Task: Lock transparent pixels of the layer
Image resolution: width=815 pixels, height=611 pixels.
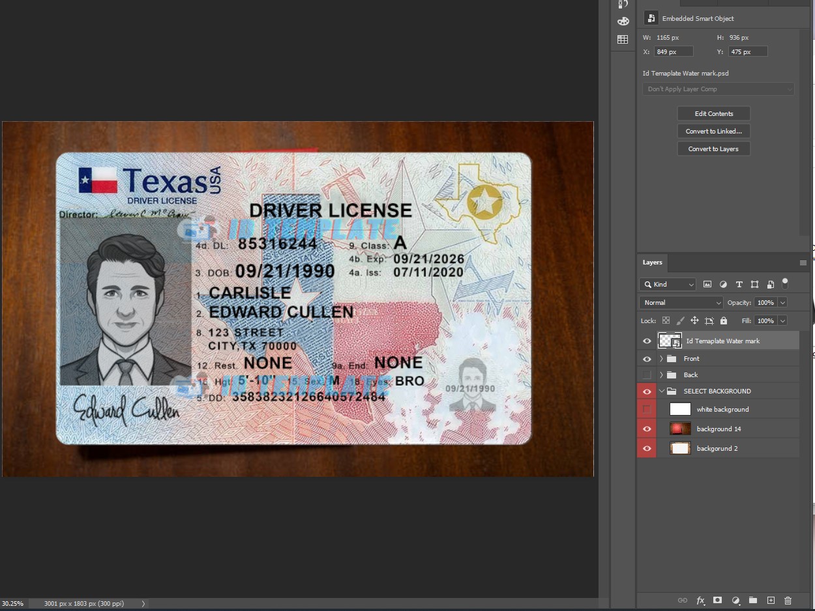Action: pyautogui.click(x=666, y=320)
